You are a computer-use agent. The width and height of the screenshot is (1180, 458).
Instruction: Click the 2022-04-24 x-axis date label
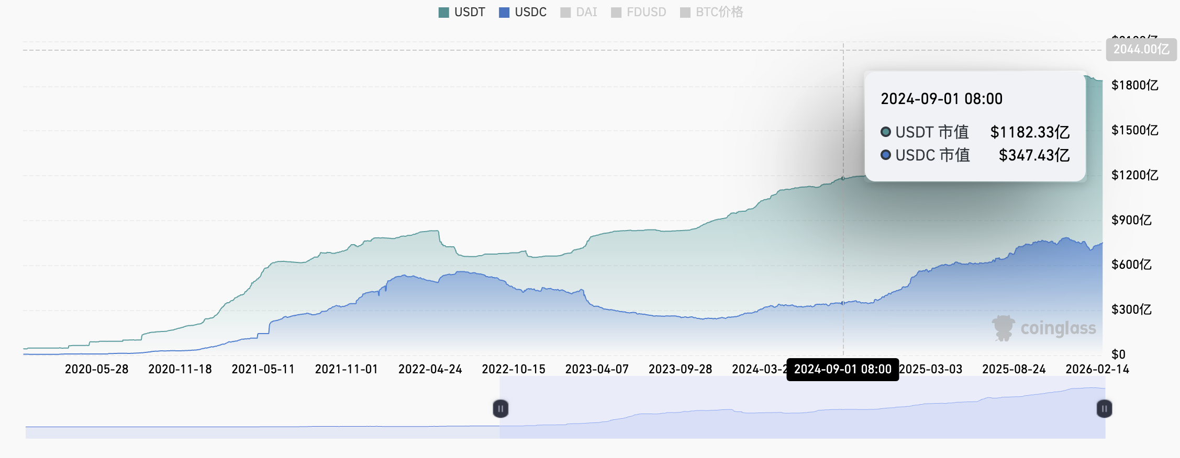[430, 370]
